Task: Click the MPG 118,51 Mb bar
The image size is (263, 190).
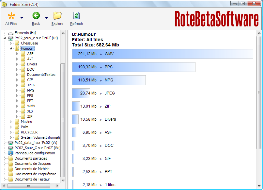Action: 109,80
